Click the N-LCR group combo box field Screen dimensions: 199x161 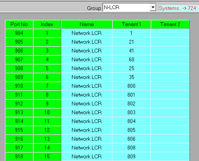point(129,7)
